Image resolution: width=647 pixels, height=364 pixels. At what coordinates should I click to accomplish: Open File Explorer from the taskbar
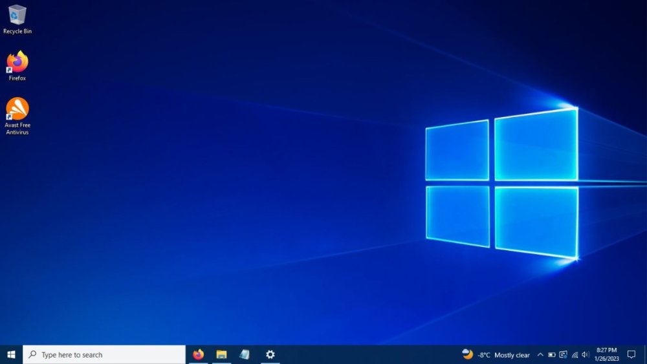point(221,354)
